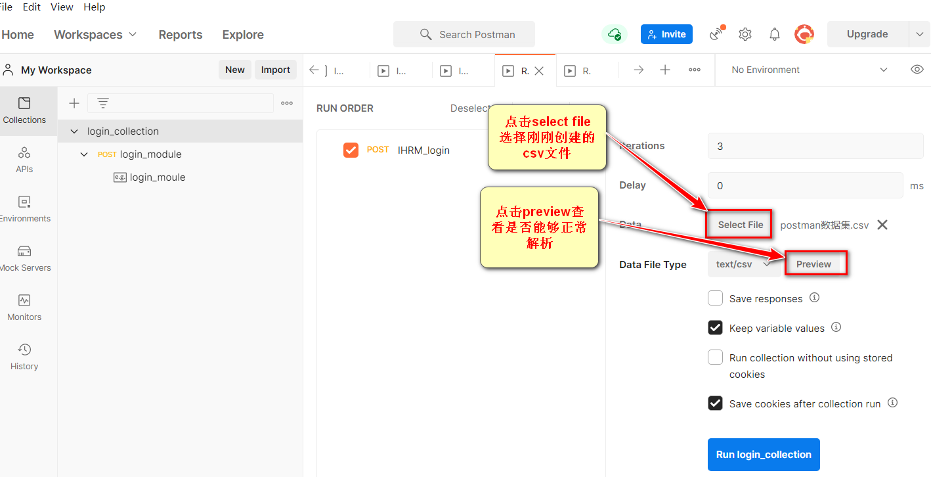The width and height of the screenshot is (931, 477).
Task: Click the collections filter input field
Action: (181, 103)
